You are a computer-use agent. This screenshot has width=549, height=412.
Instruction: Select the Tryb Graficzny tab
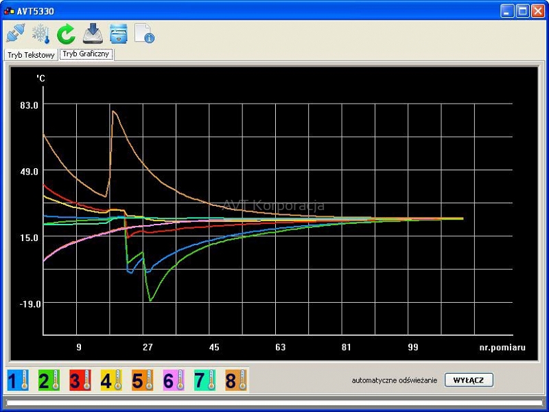(86, 54)
